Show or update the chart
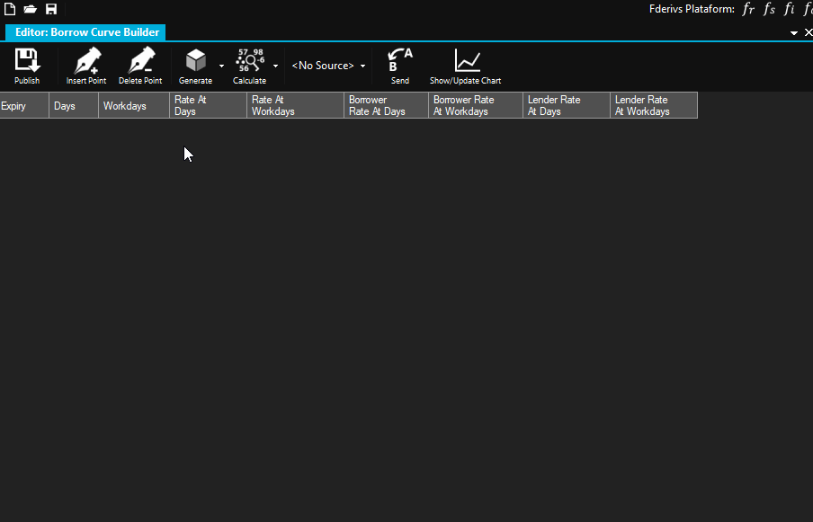 tap(466, 62)
